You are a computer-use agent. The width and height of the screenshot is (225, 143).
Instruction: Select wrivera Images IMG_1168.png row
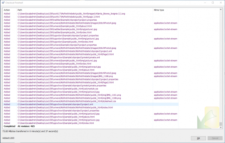tap(91, 76)
